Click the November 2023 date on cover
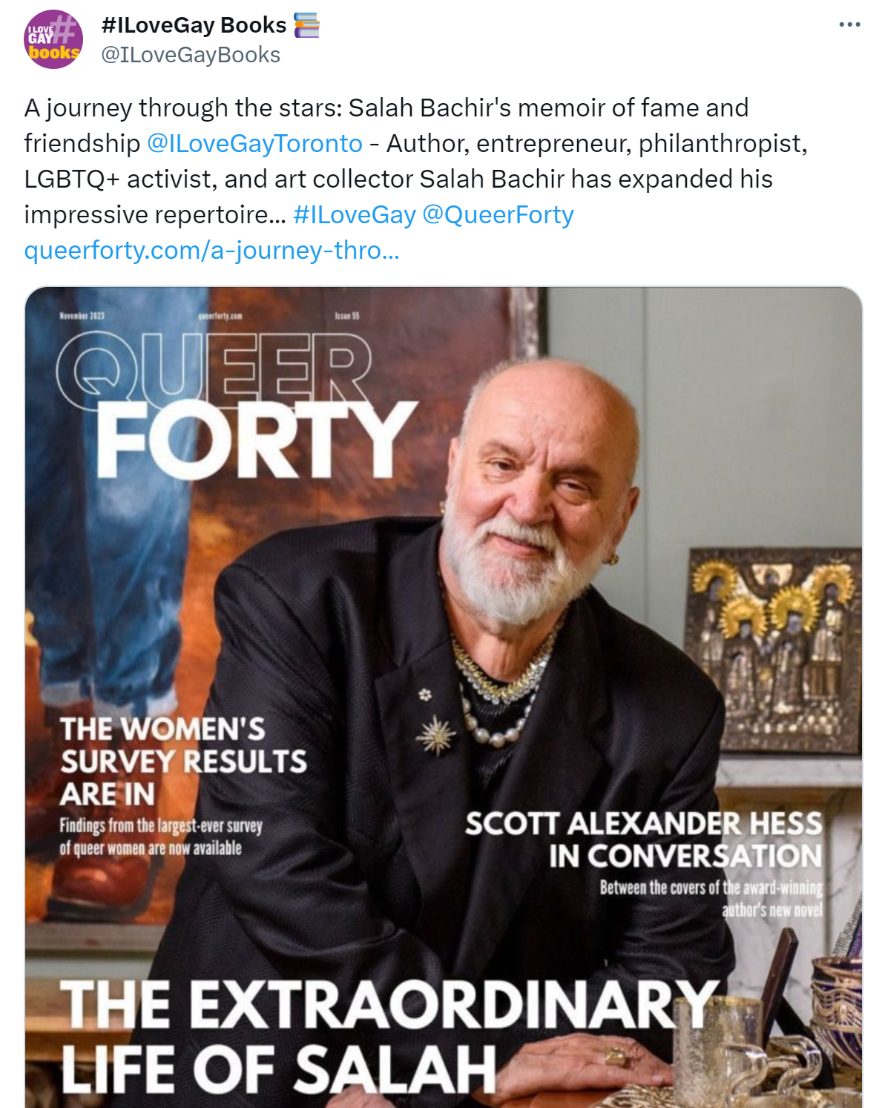Viewport: 882px width, 1108px height. [x=82, y=316]
